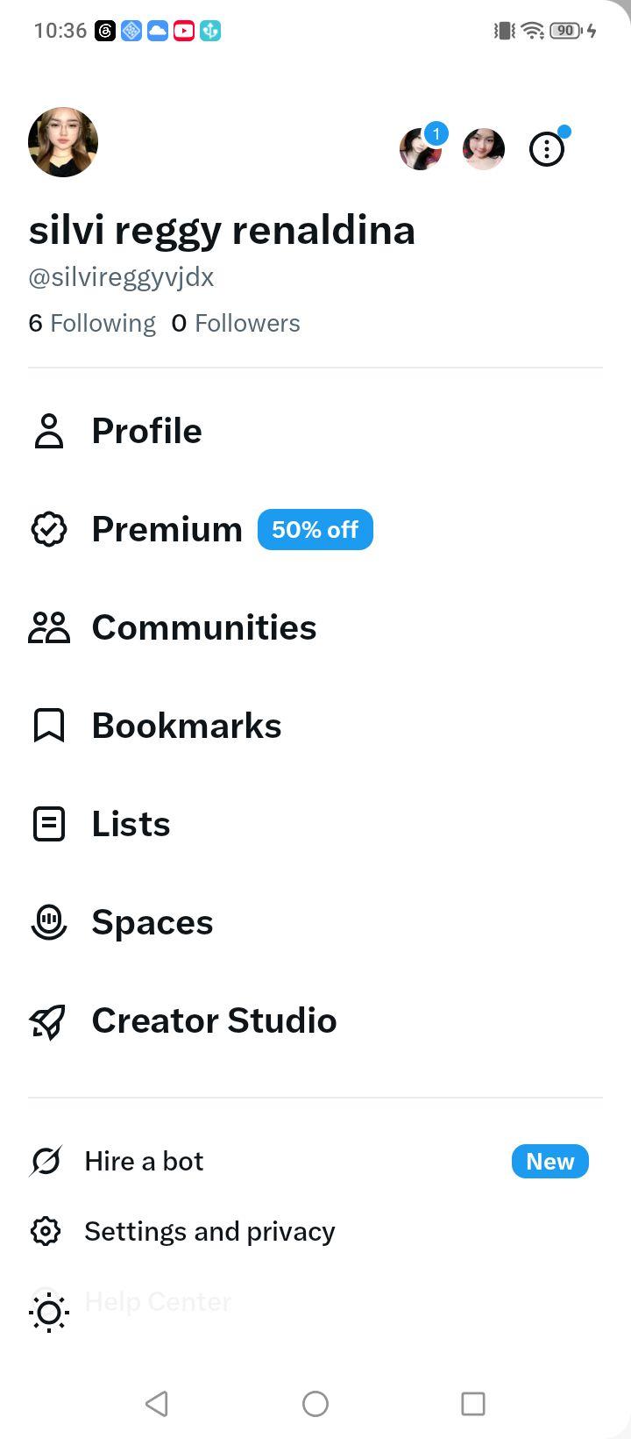The width and height of the screenshot is (631, 1439).
Task: Tap the Bookmarks ribbon icon
Action: (x=49, y=726)
